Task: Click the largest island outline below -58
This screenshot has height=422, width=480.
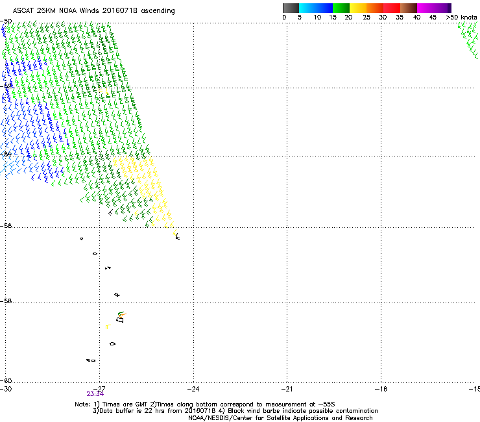Action: (x=120, y=319)
